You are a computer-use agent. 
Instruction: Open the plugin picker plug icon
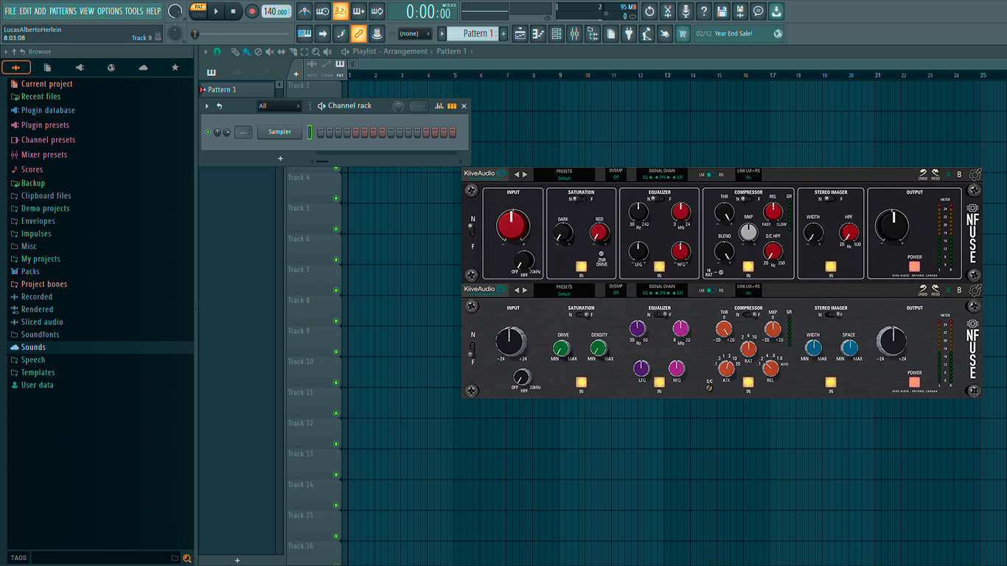[x=629, y=34]
